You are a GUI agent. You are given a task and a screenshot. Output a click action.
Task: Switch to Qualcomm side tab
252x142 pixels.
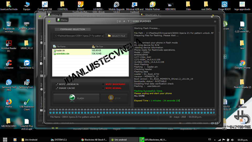click(x=41, y=104)
